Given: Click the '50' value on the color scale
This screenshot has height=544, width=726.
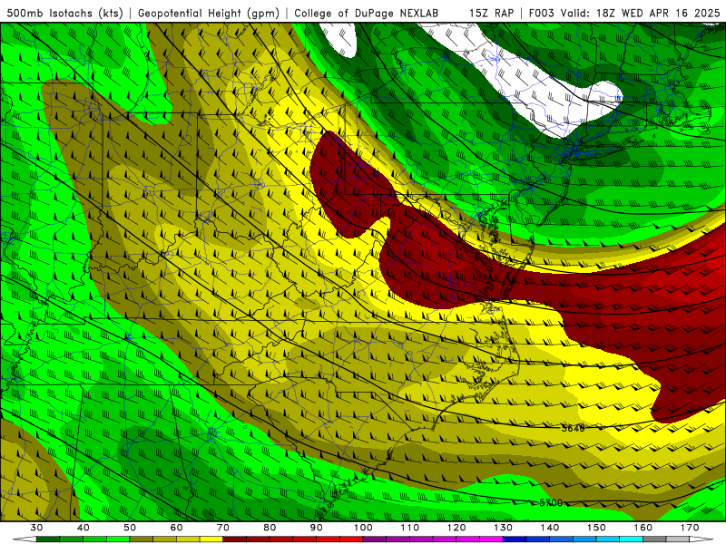Looking at the screenshot, I should click(x=130, y=528).
